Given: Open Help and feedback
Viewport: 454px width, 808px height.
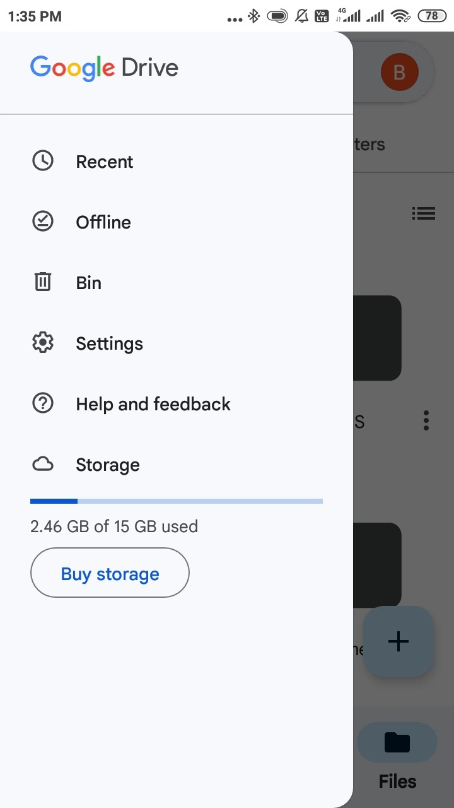Looking at the screenshot, I should click(153, 404).
